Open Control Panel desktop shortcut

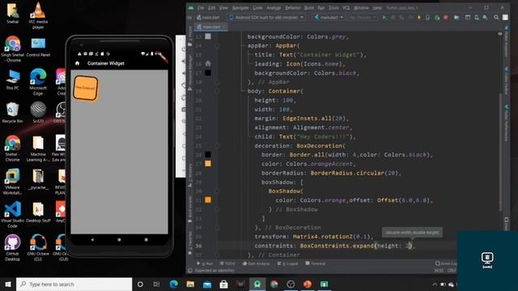38,48
